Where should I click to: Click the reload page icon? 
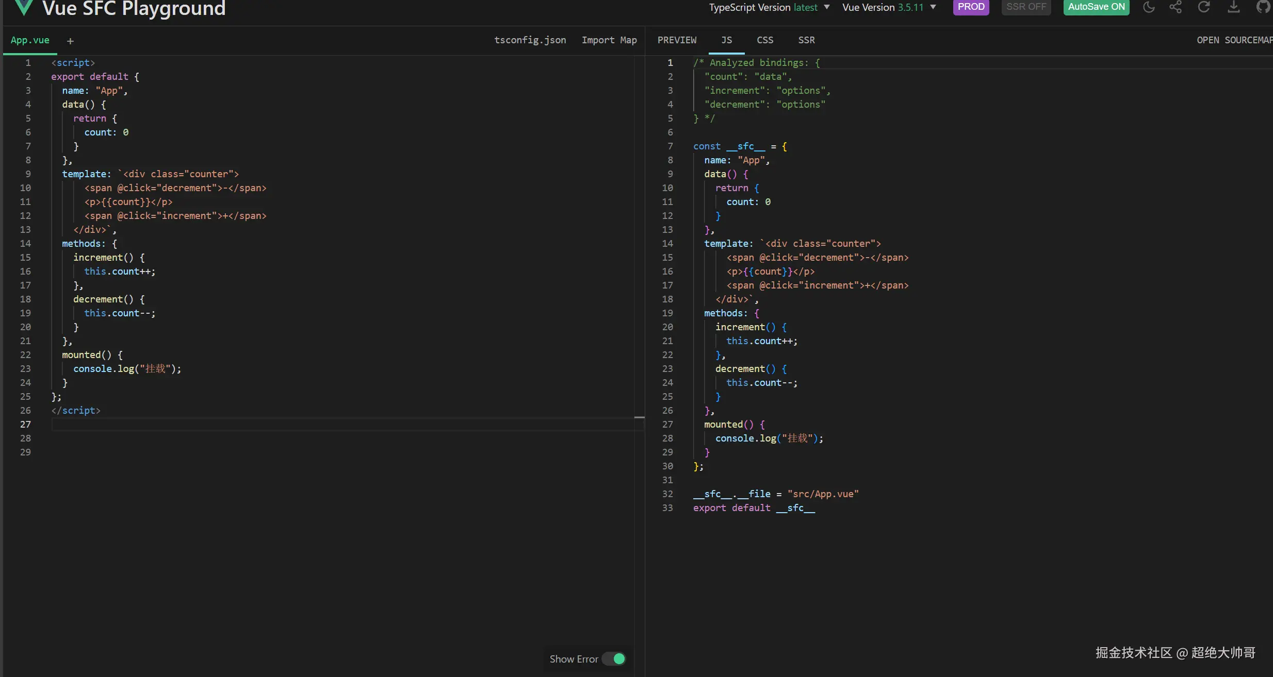click(x=1204, y=7)
